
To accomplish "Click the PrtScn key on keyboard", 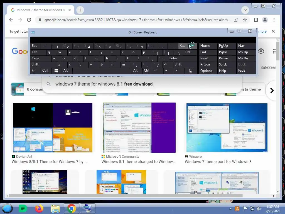I will [208, 64].
